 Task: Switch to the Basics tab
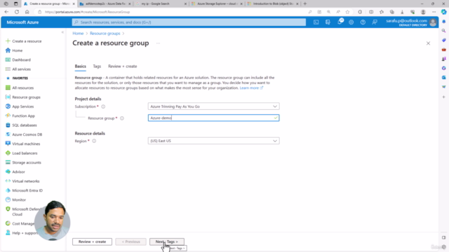click(81, 66)
